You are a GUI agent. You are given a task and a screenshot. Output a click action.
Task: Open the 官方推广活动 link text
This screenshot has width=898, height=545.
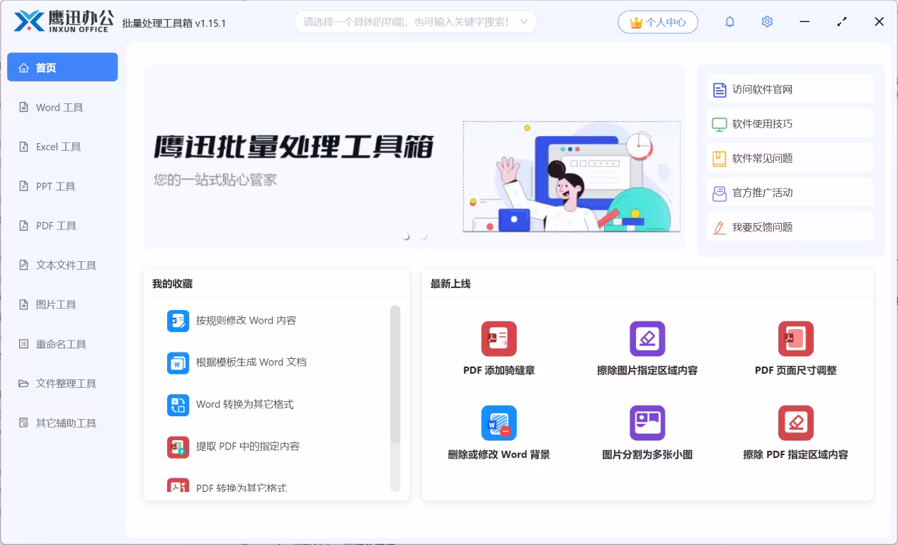[762, 193]
